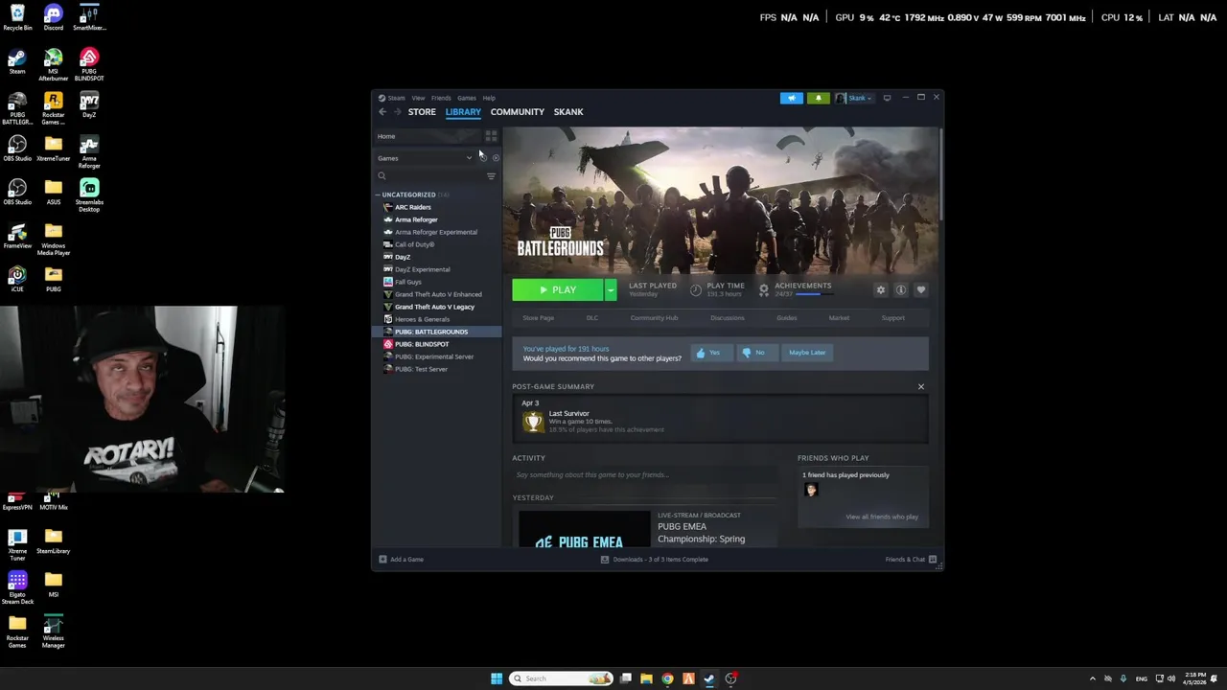Screen dimensions: 1227x690
Task: Click the Last Survivor achievement trophy
Action: [533, 422]
